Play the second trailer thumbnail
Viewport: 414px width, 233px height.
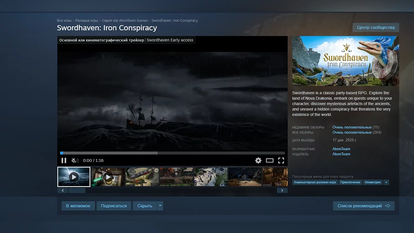click(108, 177)
